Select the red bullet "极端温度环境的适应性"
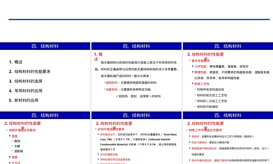 coord(204,148)
